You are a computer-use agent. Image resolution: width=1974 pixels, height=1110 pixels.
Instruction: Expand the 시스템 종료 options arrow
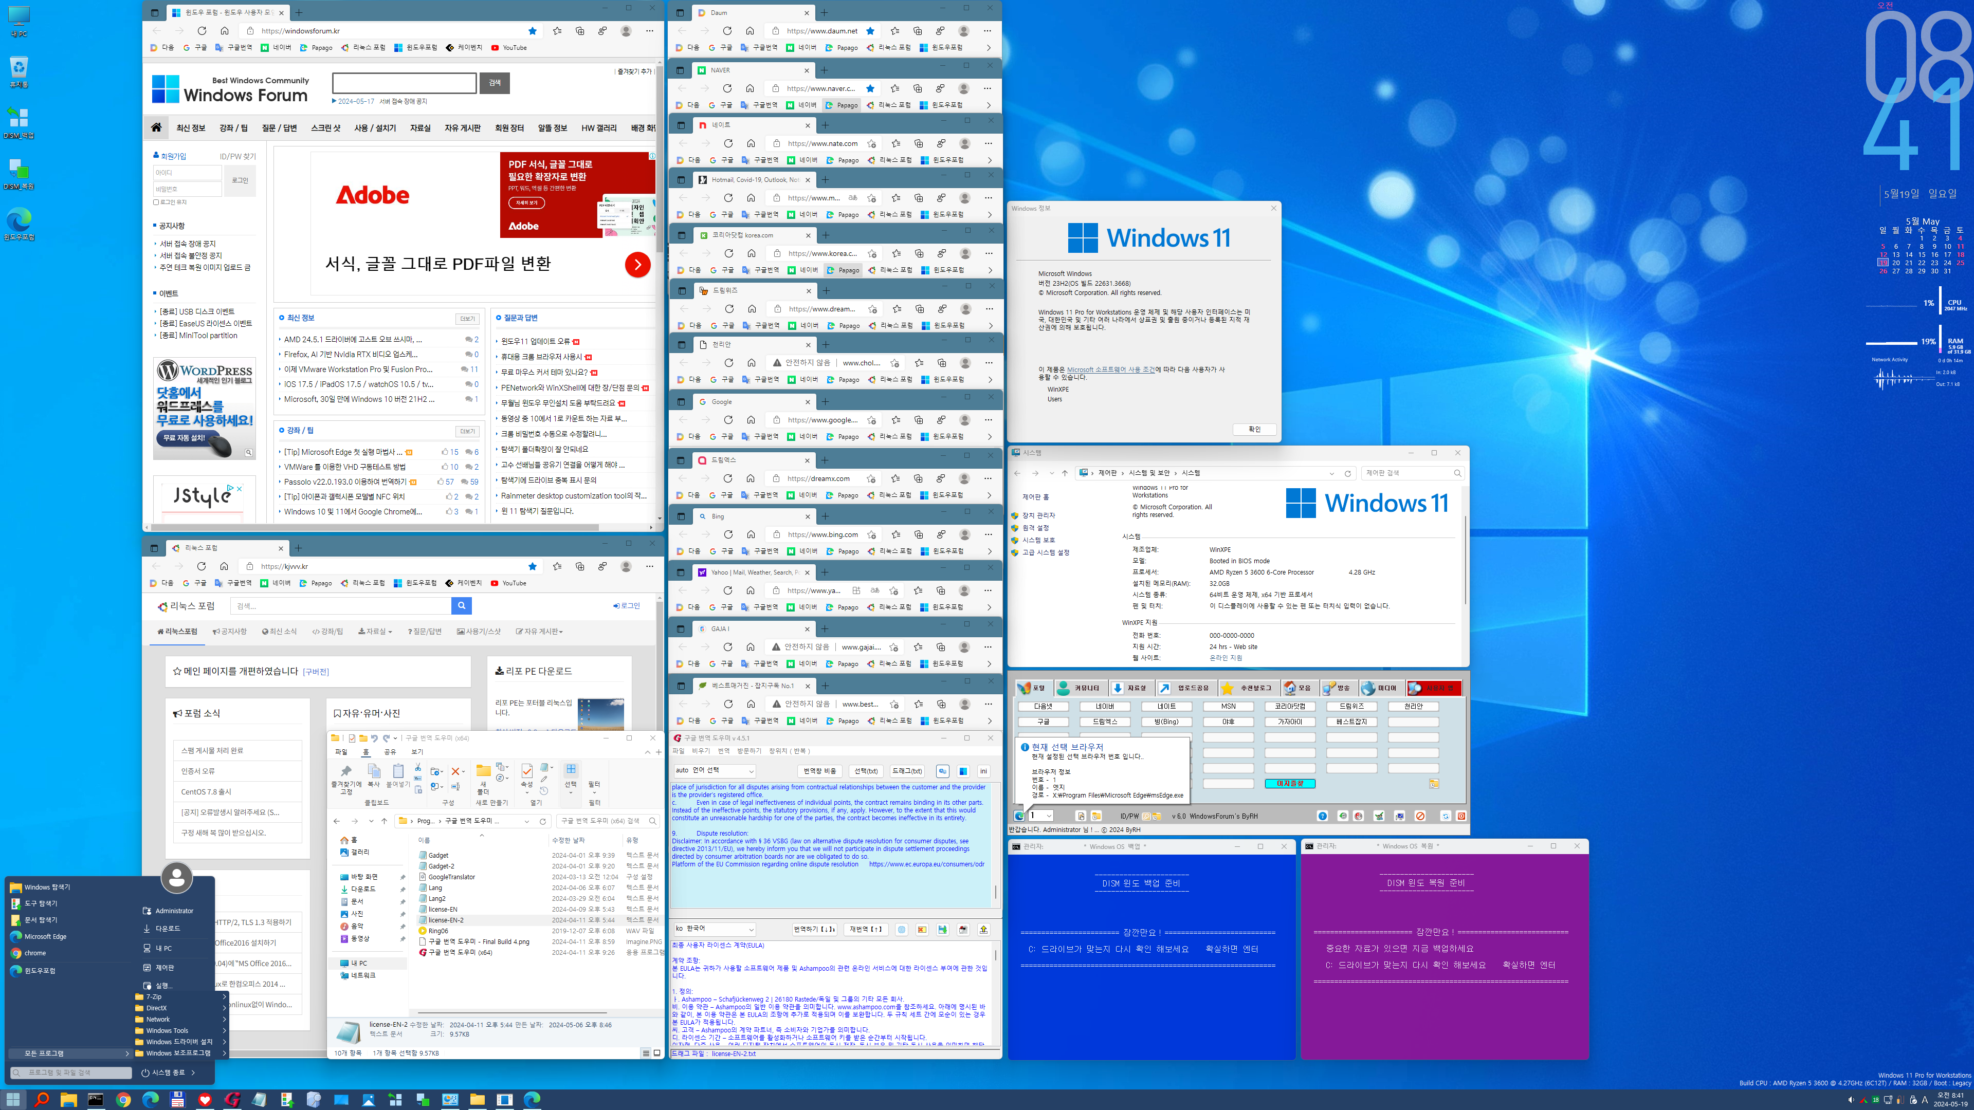pos(193,1072)
